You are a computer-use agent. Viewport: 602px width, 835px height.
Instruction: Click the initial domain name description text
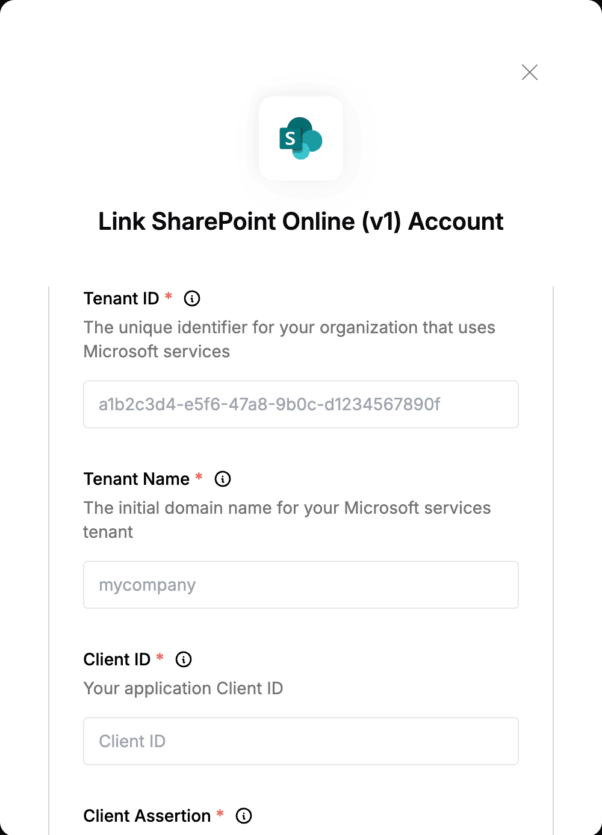pyautogui.click(x=287, y=520)
